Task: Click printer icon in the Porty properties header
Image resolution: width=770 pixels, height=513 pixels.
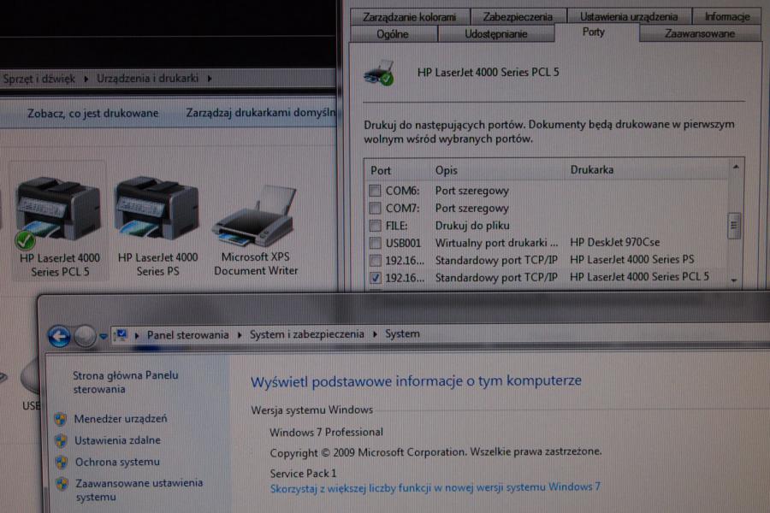Action: click(x=379, y=74)
